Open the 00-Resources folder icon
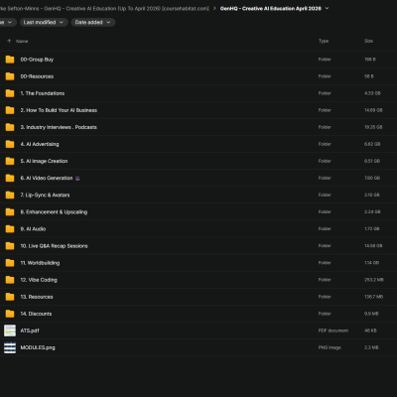The image size is (397, 397). (10, 76)
